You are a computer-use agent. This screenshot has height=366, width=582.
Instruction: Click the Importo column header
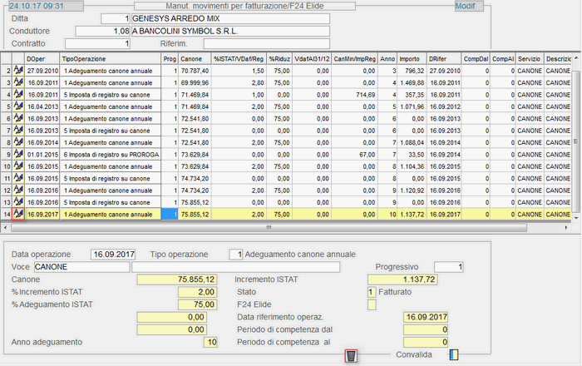click(x=412, y=59)
